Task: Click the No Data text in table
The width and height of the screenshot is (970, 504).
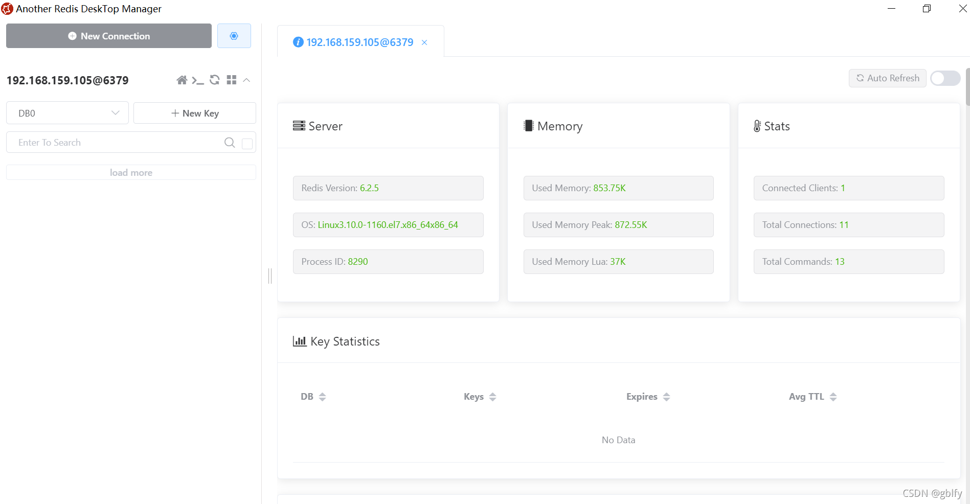Action: pos(619,440)
